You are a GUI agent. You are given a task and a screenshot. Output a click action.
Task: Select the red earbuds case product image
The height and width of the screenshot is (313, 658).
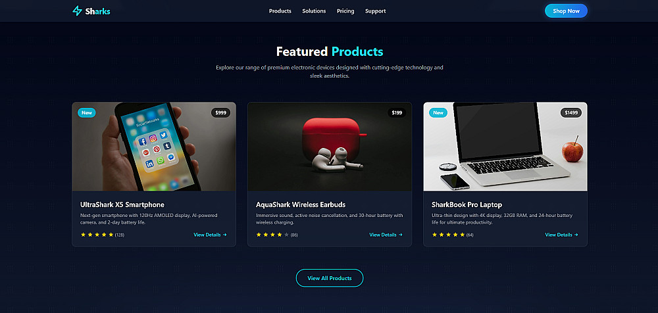(330, 147)
